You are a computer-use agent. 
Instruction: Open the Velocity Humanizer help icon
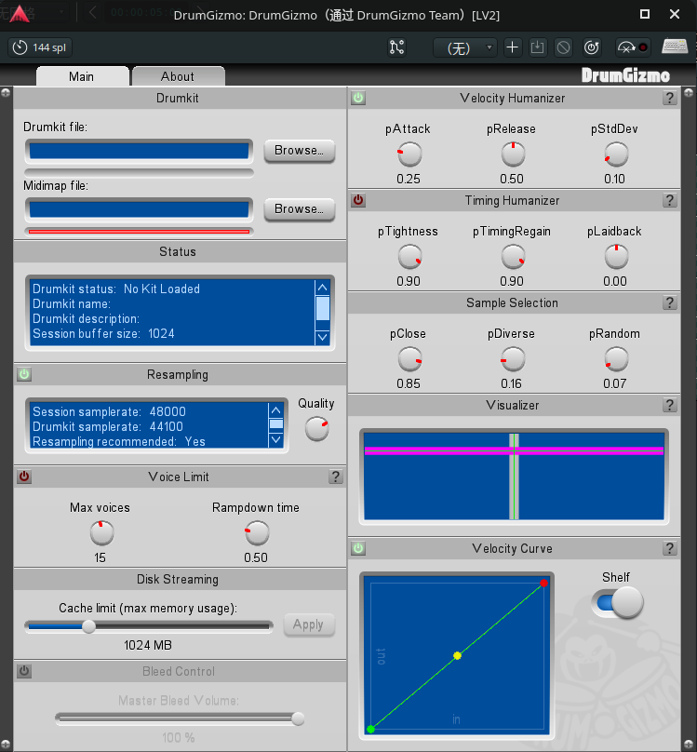pyautogui.click(x=670, y=98)
